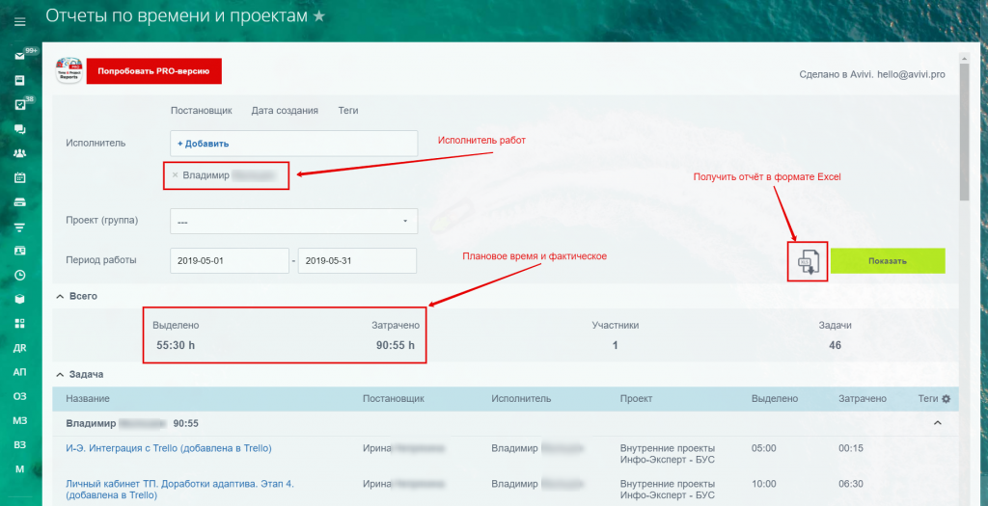Click the Попробовать PRO-версию button
Screen dimensions: 988x506
point(153,71)
